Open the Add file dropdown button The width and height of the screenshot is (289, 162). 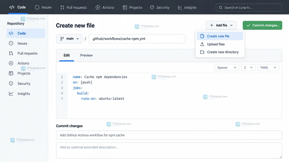221,25
